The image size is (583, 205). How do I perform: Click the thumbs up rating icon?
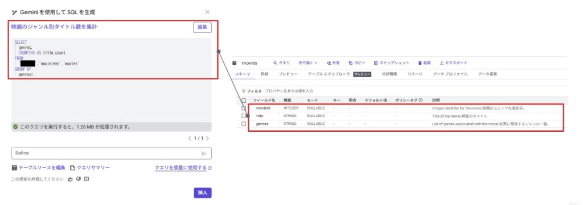point(70,179)
